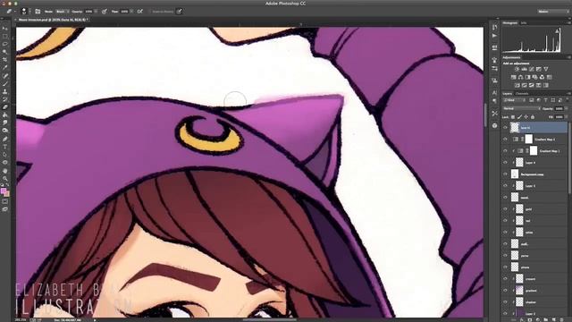Open the layer blend mode dropdown

[522, 109]
